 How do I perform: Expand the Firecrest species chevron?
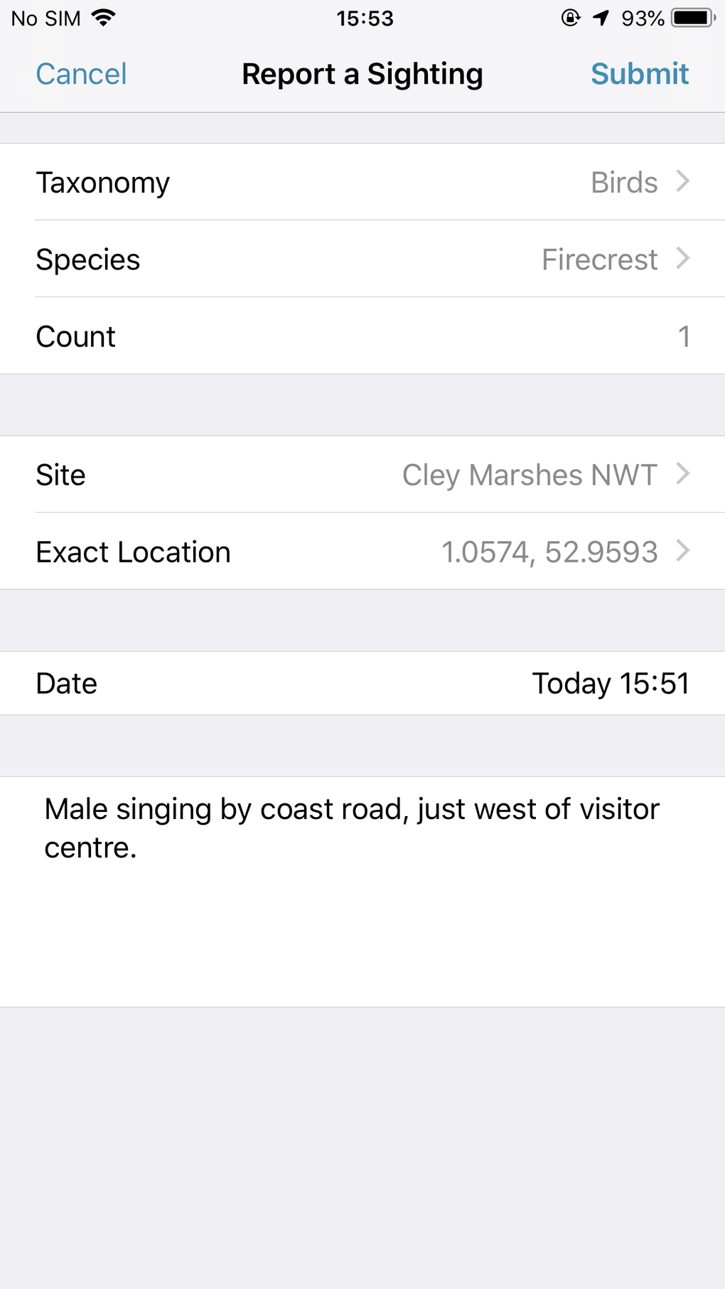(x=683, y=258)
